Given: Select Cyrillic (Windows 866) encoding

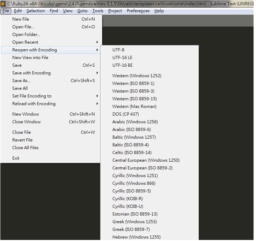Looking at the screenshot, I should coord(150,183).
